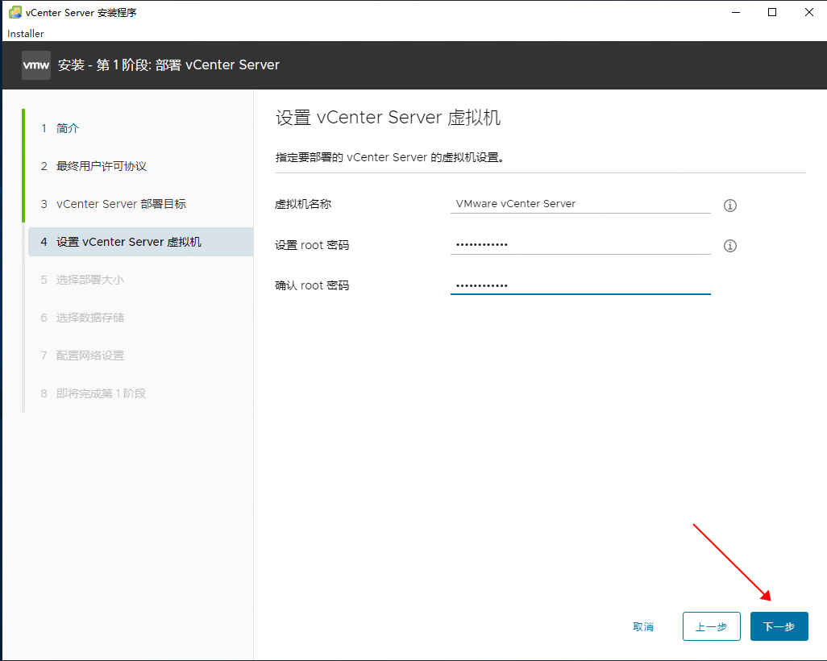Viewport: 827px width, 661px height.
Task: Click the vmw logo in header
Action: 36,65
